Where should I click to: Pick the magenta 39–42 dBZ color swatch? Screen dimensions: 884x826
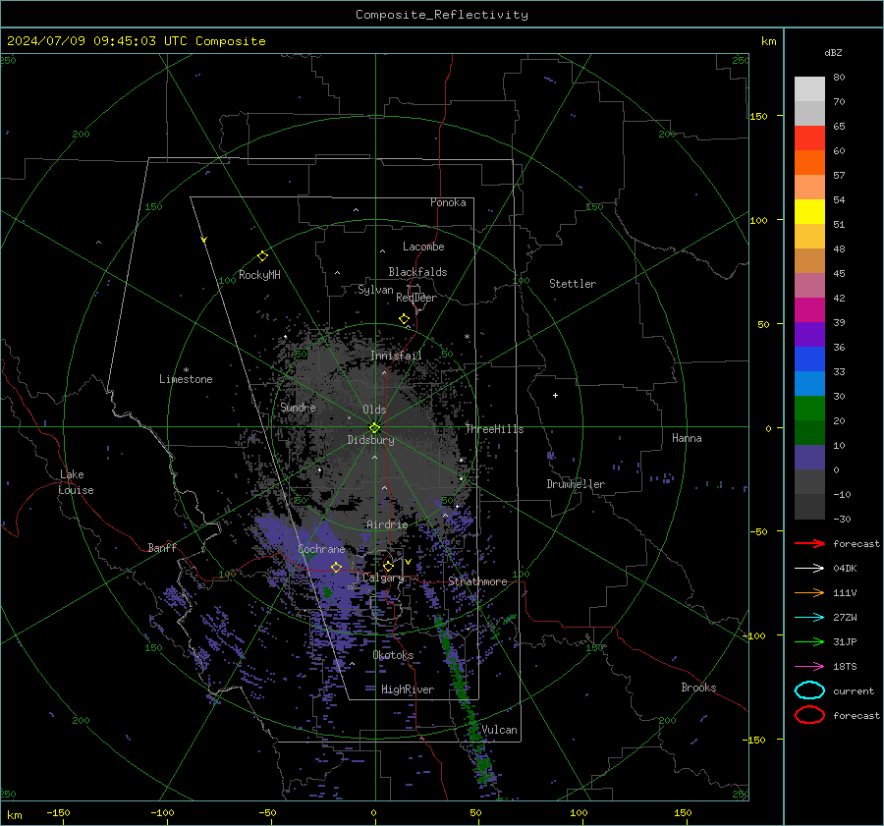809,309
